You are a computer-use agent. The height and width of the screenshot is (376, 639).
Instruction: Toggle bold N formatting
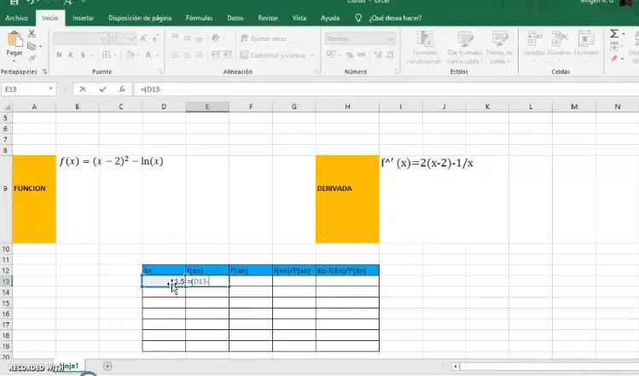click(59, 55)
